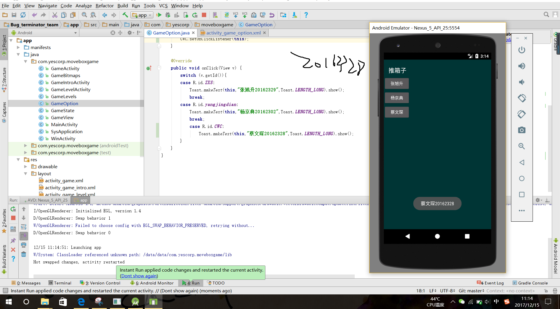The image size is (560, 309).
Task: Click the red Stop square in the Run panel
Action: click(13, 218)
